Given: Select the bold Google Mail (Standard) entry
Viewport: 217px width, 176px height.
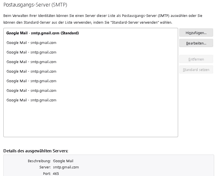Looking at the screenshot, I should pyautogui.click(x=91, y=33).
